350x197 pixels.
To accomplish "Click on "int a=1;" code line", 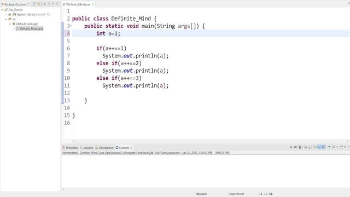I will (x=108, y=33).
